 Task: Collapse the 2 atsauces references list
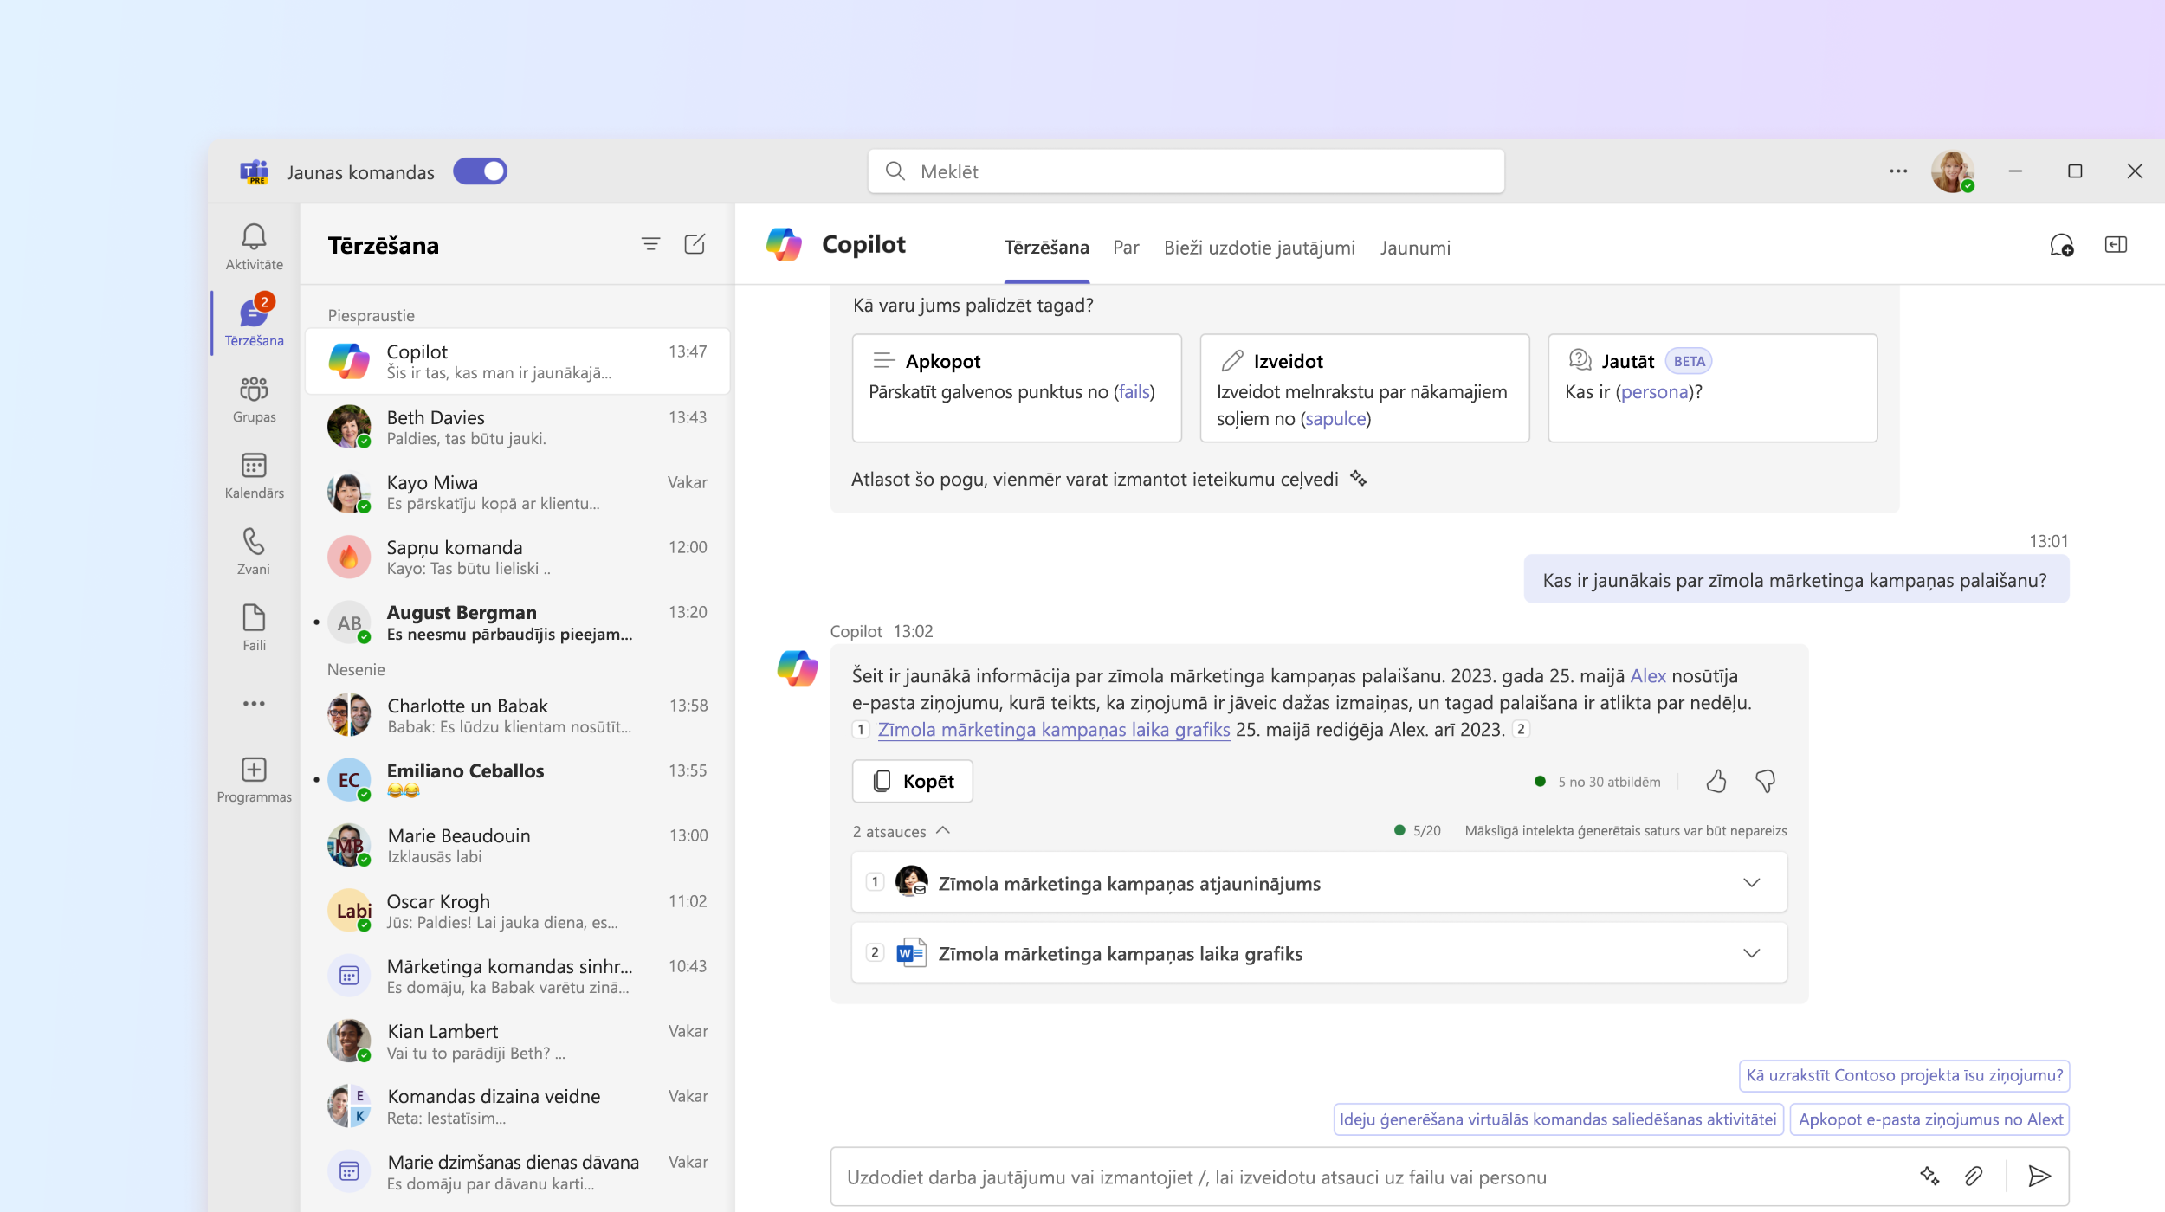click(x=902, y=831)
